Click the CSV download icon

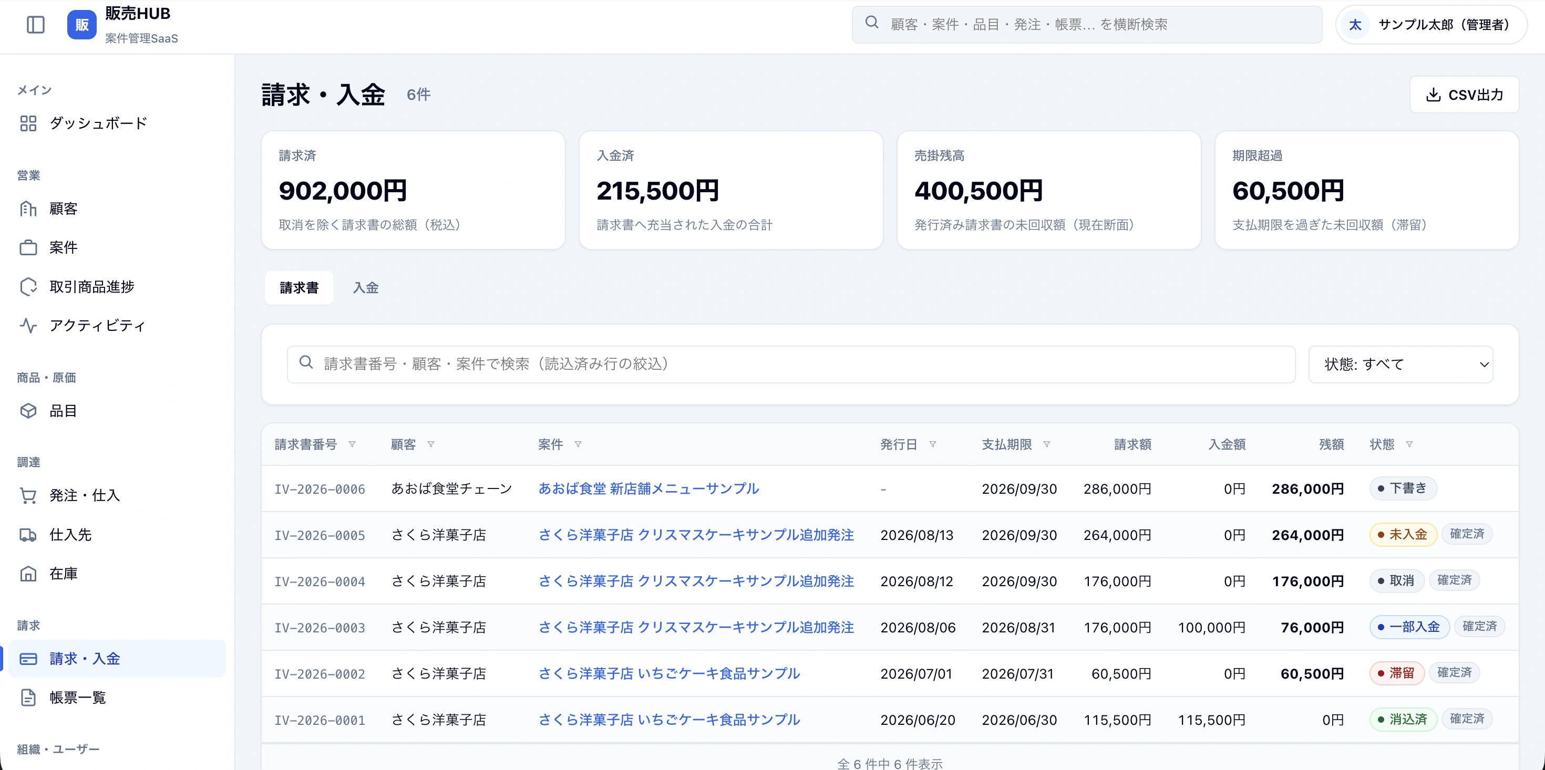pos(1433,95)
